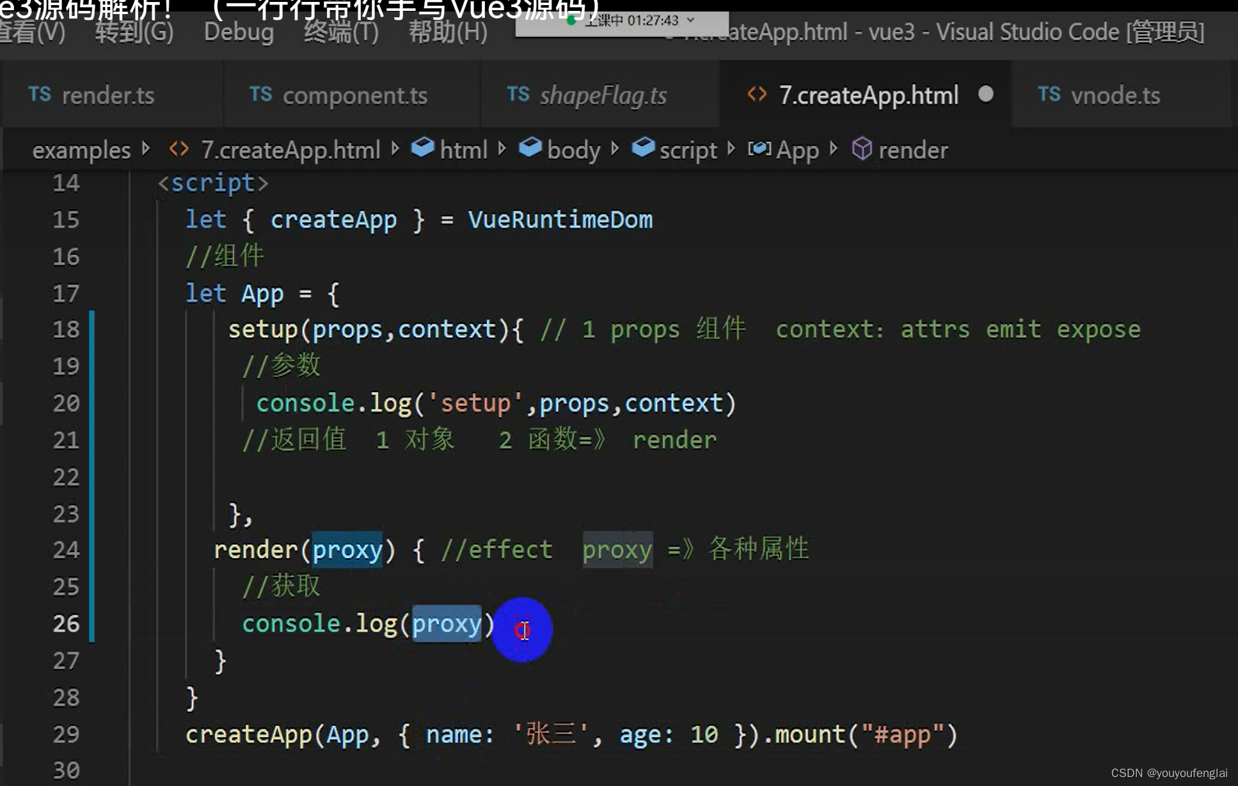Open the 转到(G) go menu

pos(134,32)
